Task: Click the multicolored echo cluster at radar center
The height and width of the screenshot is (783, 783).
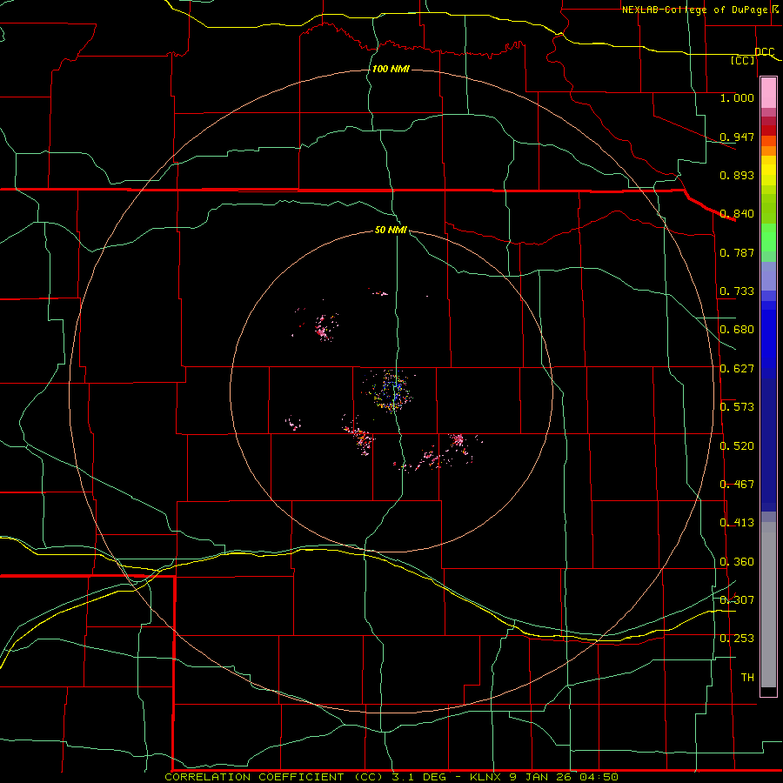Action: coord(391,391)
